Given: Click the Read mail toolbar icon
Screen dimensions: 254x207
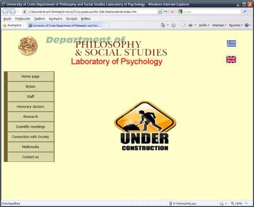Looking at the screenshot, I should [183, 25].
